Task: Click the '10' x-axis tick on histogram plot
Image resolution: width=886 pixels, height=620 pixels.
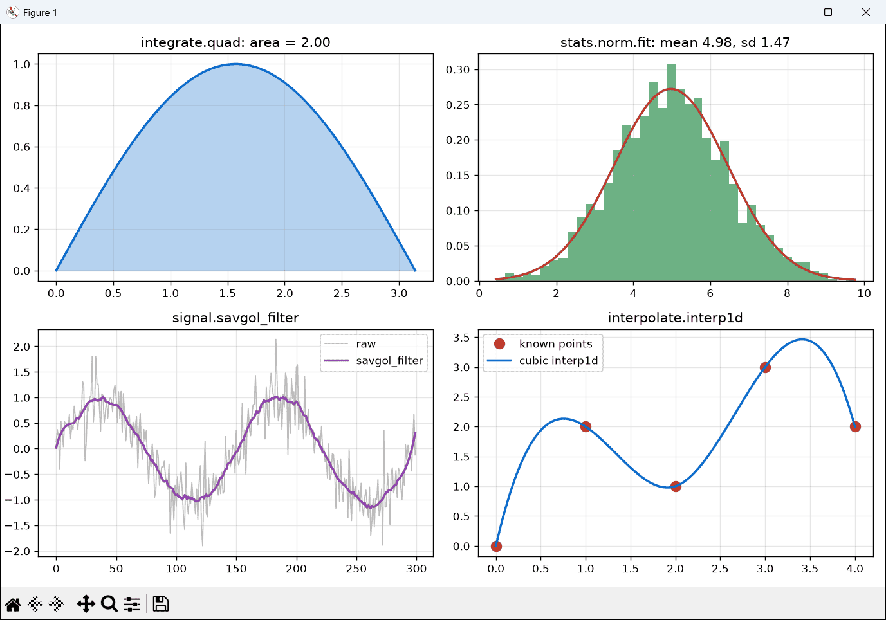Action: tap(864, 293)
